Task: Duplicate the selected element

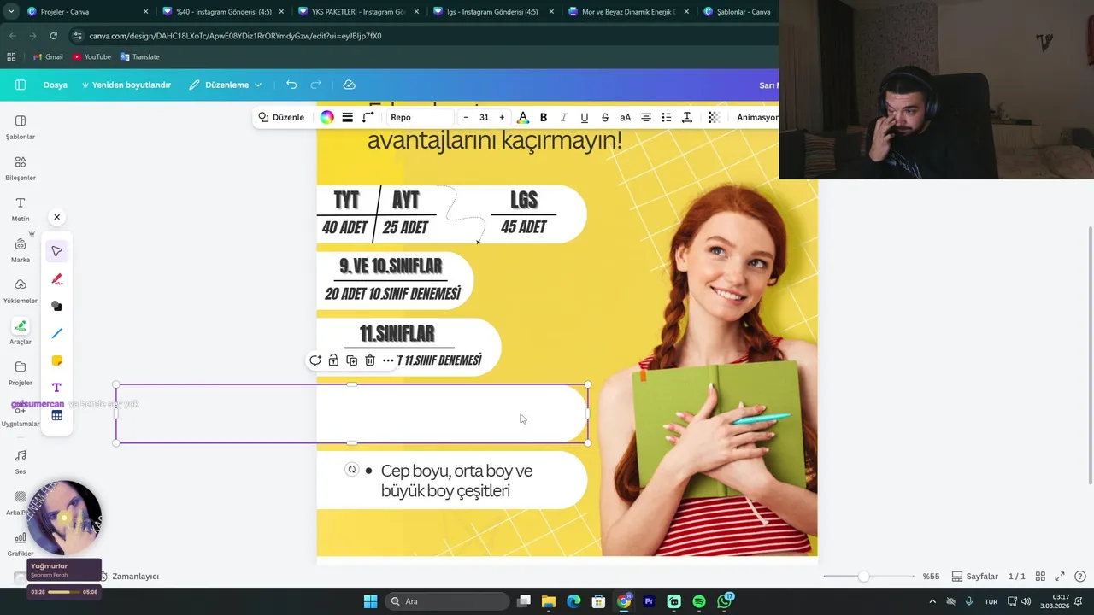Action: (x=351, y=360)
